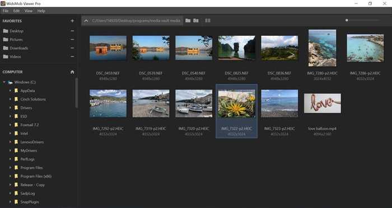Select the DSC_0825.NEF thumbnail

[x=237, y=48]
